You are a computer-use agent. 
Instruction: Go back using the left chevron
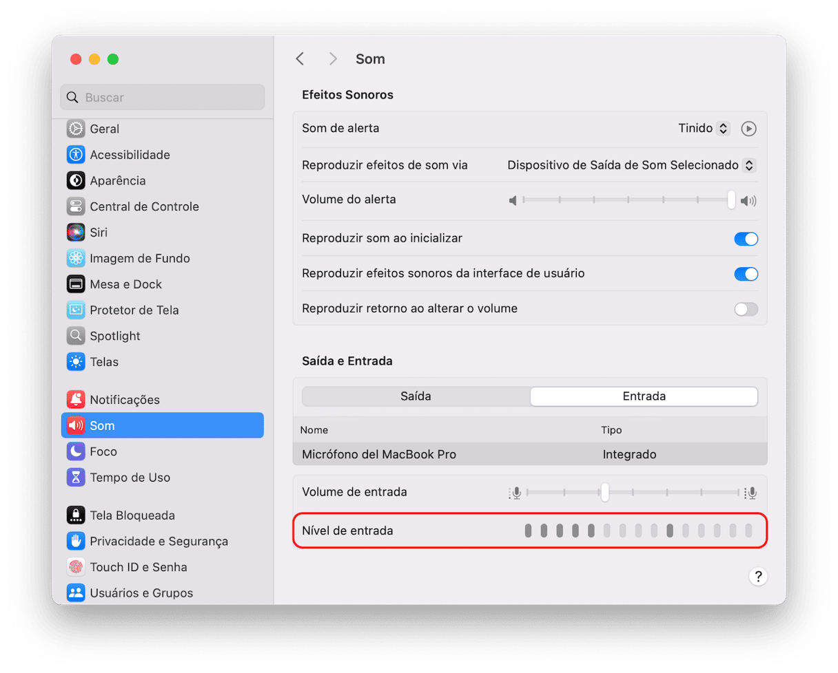[300, 59]
